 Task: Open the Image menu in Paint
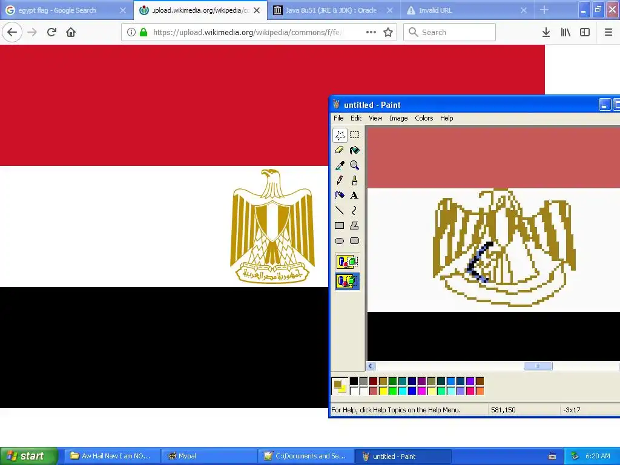point(398,118)
